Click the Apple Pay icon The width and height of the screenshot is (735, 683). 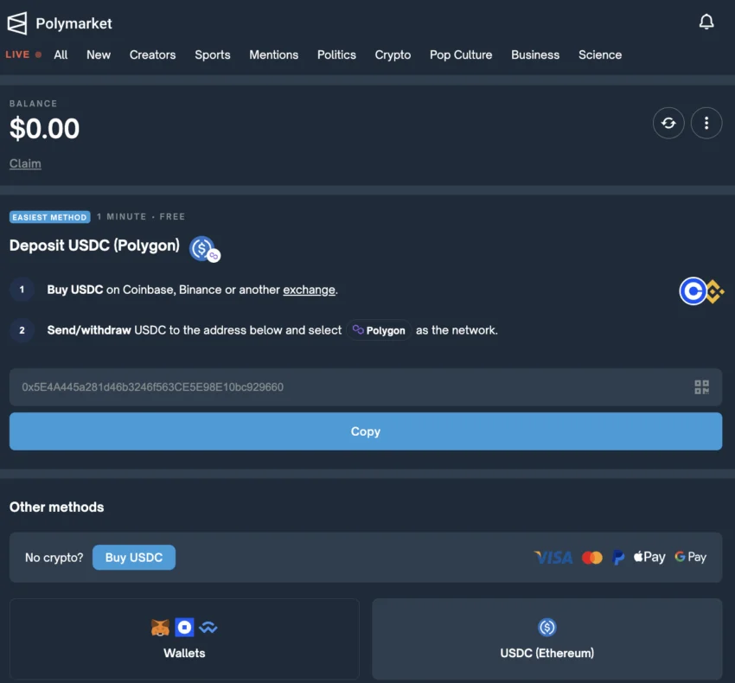[x=649, y=557]
